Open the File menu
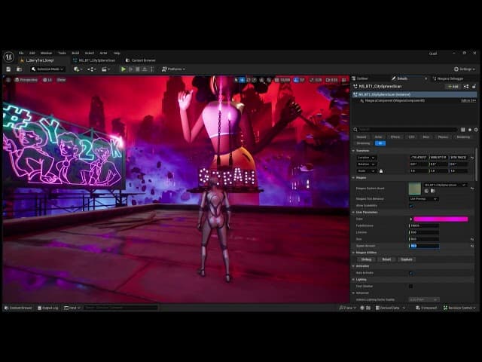Viewport: 482px width, 362px height. 21,54
